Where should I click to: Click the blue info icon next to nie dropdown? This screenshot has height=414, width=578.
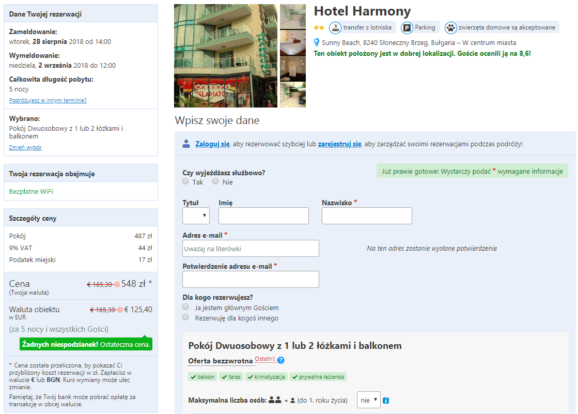386,401
